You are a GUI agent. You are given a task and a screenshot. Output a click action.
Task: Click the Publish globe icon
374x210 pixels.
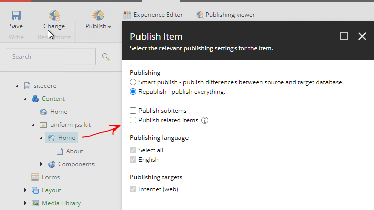[98, 15]
